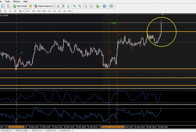
Task: Click the yellow diamond icon after New Order
Action: point(30,6)
